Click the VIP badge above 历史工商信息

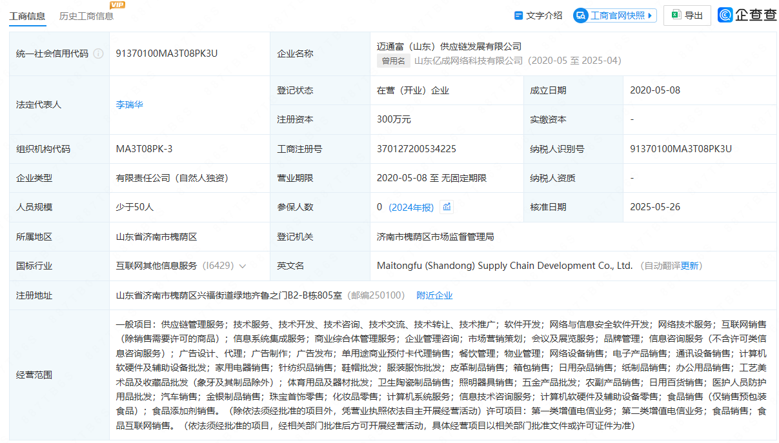[117, 5]
